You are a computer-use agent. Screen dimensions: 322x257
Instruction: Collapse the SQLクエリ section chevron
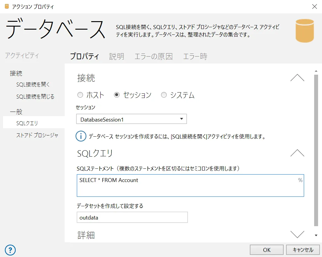click(297, 153)
